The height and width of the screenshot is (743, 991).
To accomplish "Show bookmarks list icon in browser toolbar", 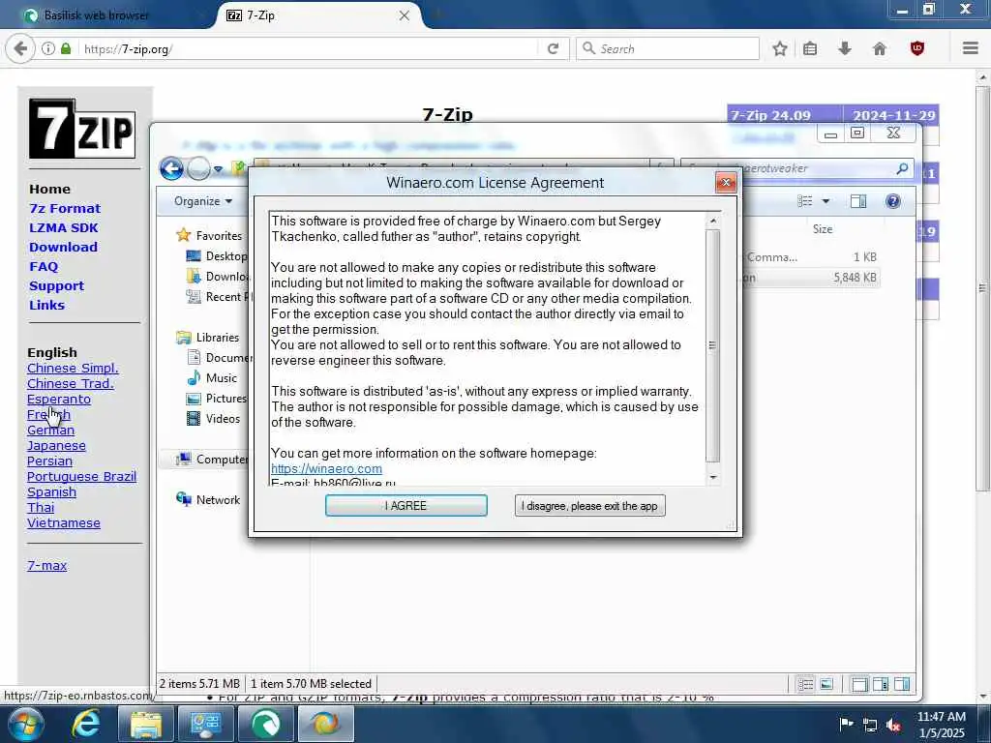I will 810,48.
